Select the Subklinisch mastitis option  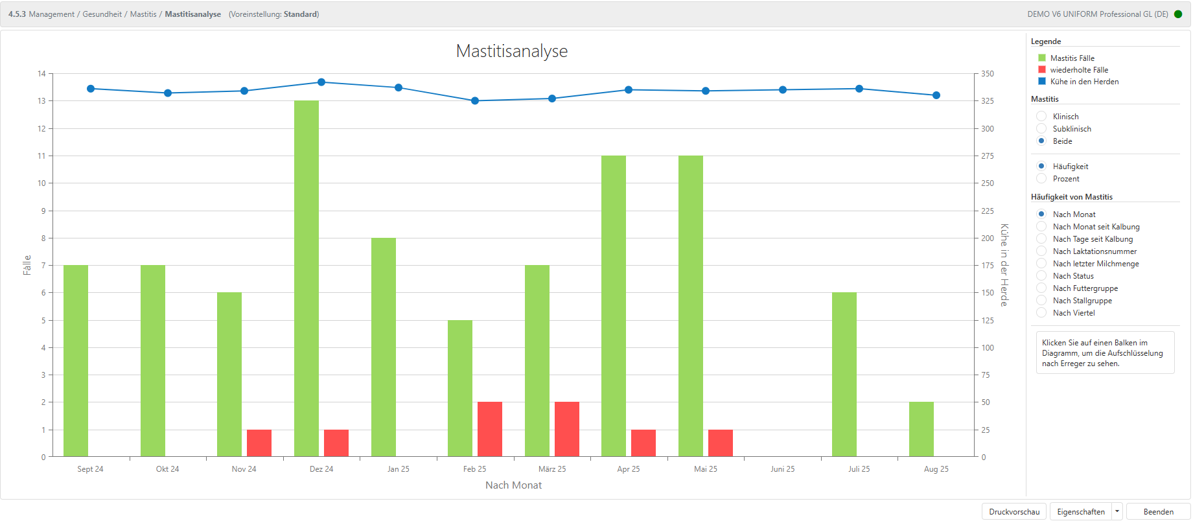tap(1041, 129)
